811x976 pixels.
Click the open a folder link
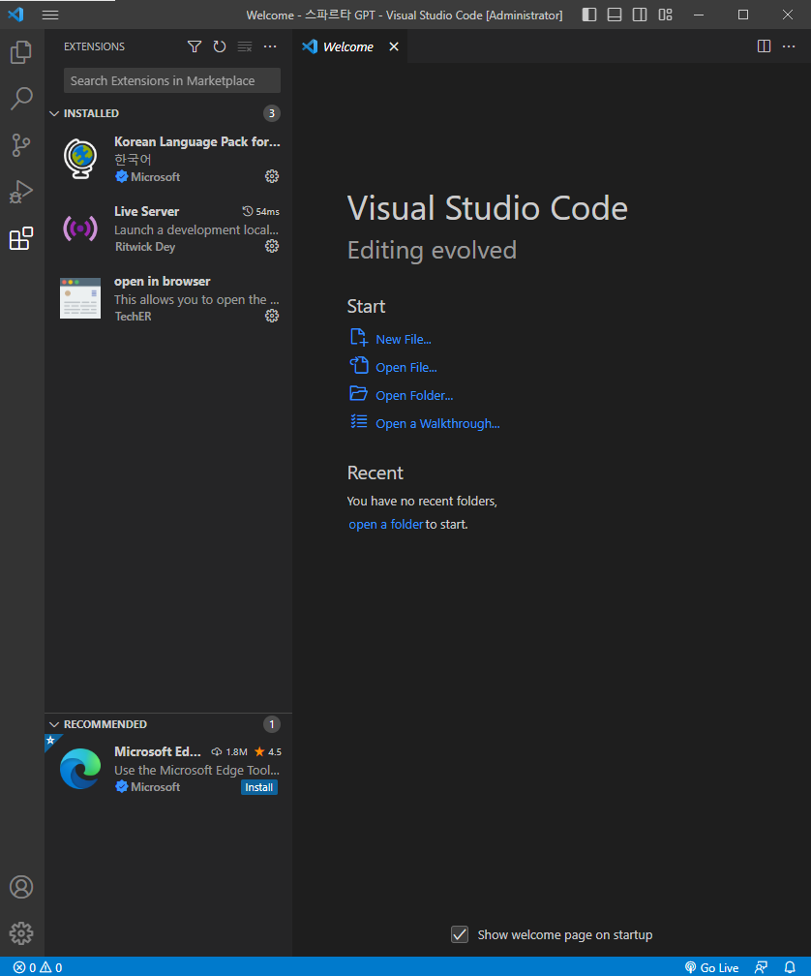pos(385,524)
